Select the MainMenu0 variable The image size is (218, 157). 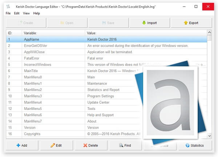pos(33,77)
